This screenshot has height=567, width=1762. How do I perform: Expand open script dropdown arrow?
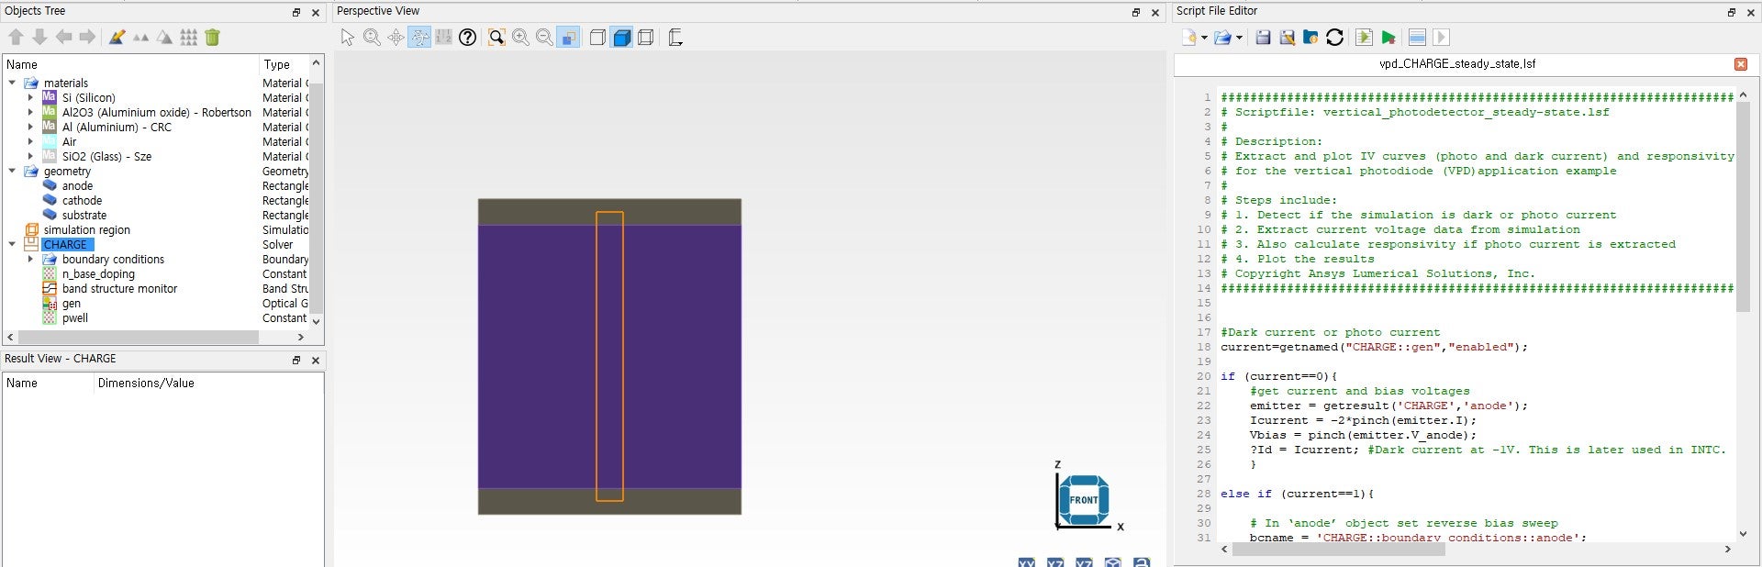(1239, 38)
